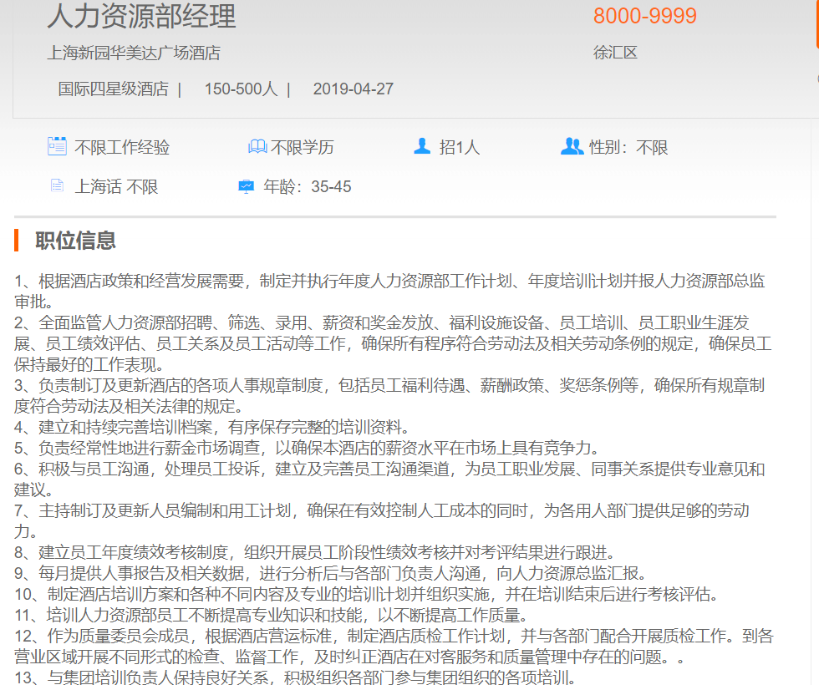819x685 pixels.
Task: Click the 不限学历 education requirement text
Action: click(x=302, y=148)
